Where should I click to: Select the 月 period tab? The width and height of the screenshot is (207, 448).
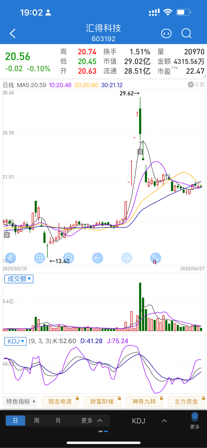[x=58, y=421]
